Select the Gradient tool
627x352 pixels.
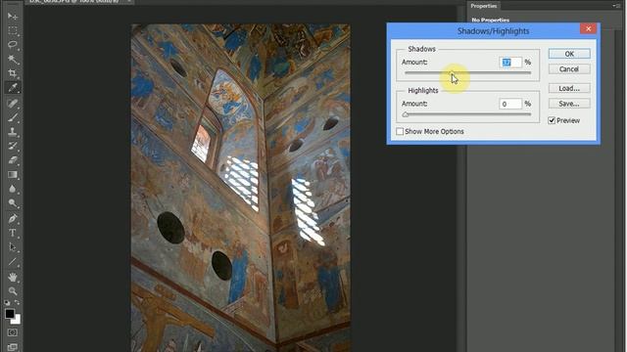pyautogui.click(x=13, y=174)
